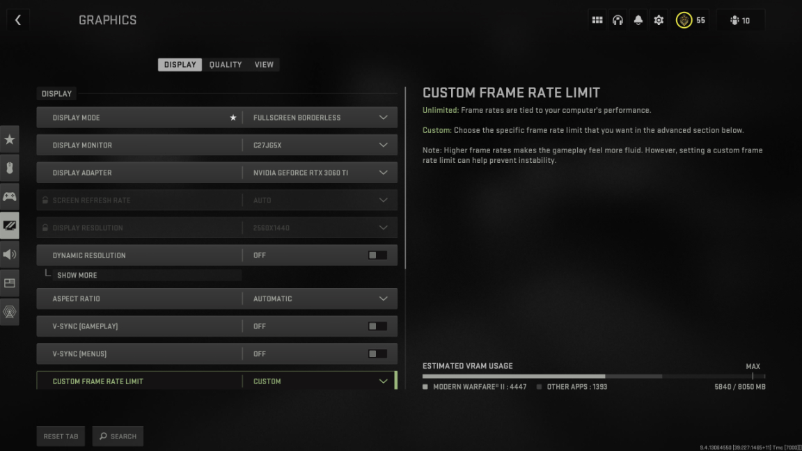Enable V-Sync (Gameplay) switch
The height and width of the screenshot is (451, 802).
pyautogui.click(x=377, y=326)
